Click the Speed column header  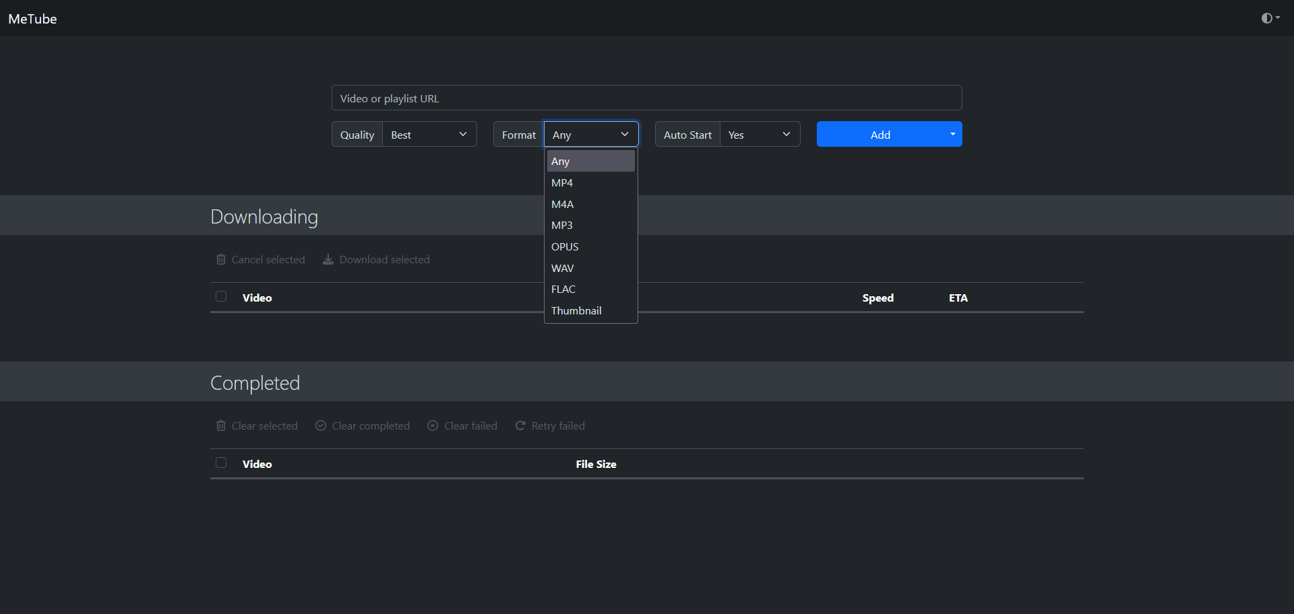pyautogui.click(x=877, y=298)
